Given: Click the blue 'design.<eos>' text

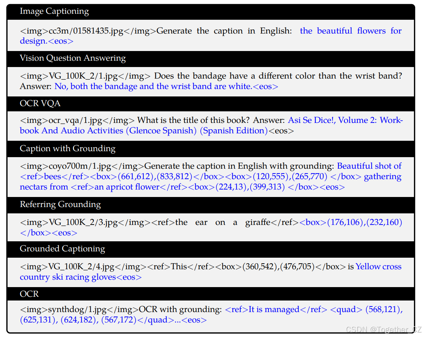Looking at the screenshot, I should 47,41.
